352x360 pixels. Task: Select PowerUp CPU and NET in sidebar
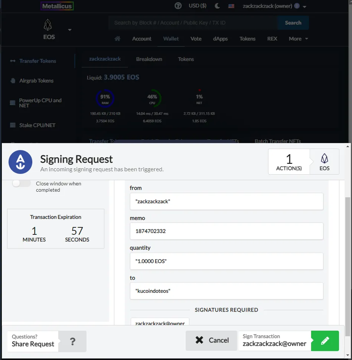click(40, 103)
